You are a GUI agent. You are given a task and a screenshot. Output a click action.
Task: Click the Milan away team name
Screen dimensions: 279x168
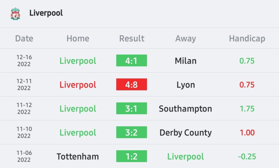[x=186, y=61]
